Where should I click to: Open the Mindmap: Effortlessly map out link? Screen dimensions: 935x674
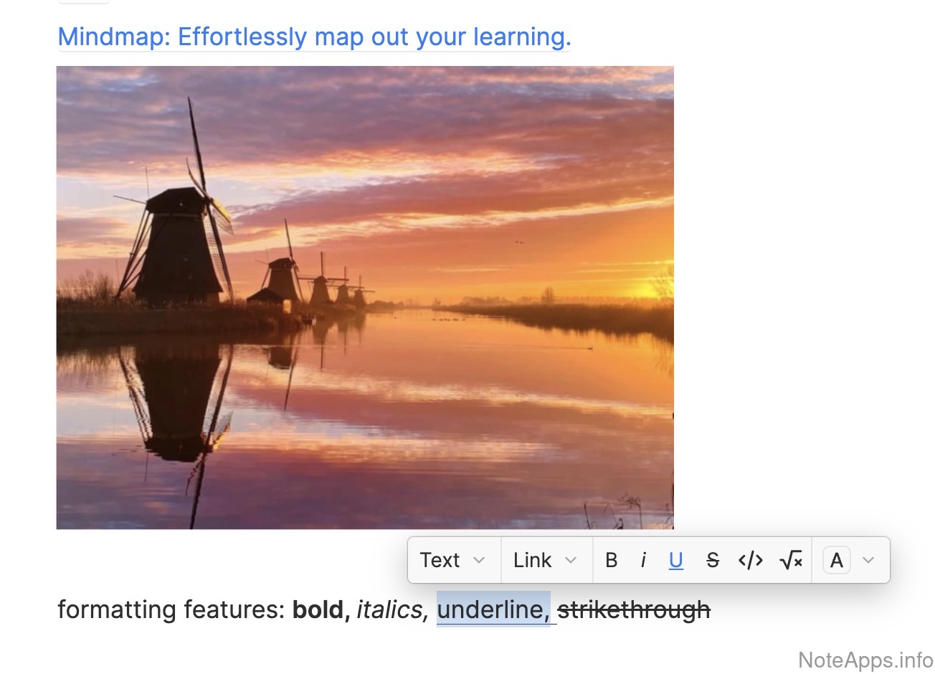coord(314,37)
